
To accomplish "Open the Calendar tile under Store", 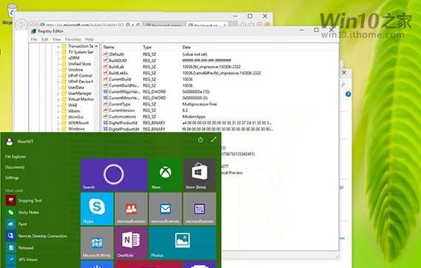I will click(x=199, y=208).
